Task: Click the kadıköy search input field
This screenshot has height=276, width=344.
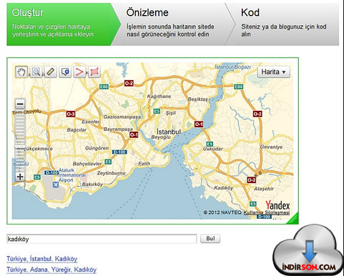Action: pos(102,239)
